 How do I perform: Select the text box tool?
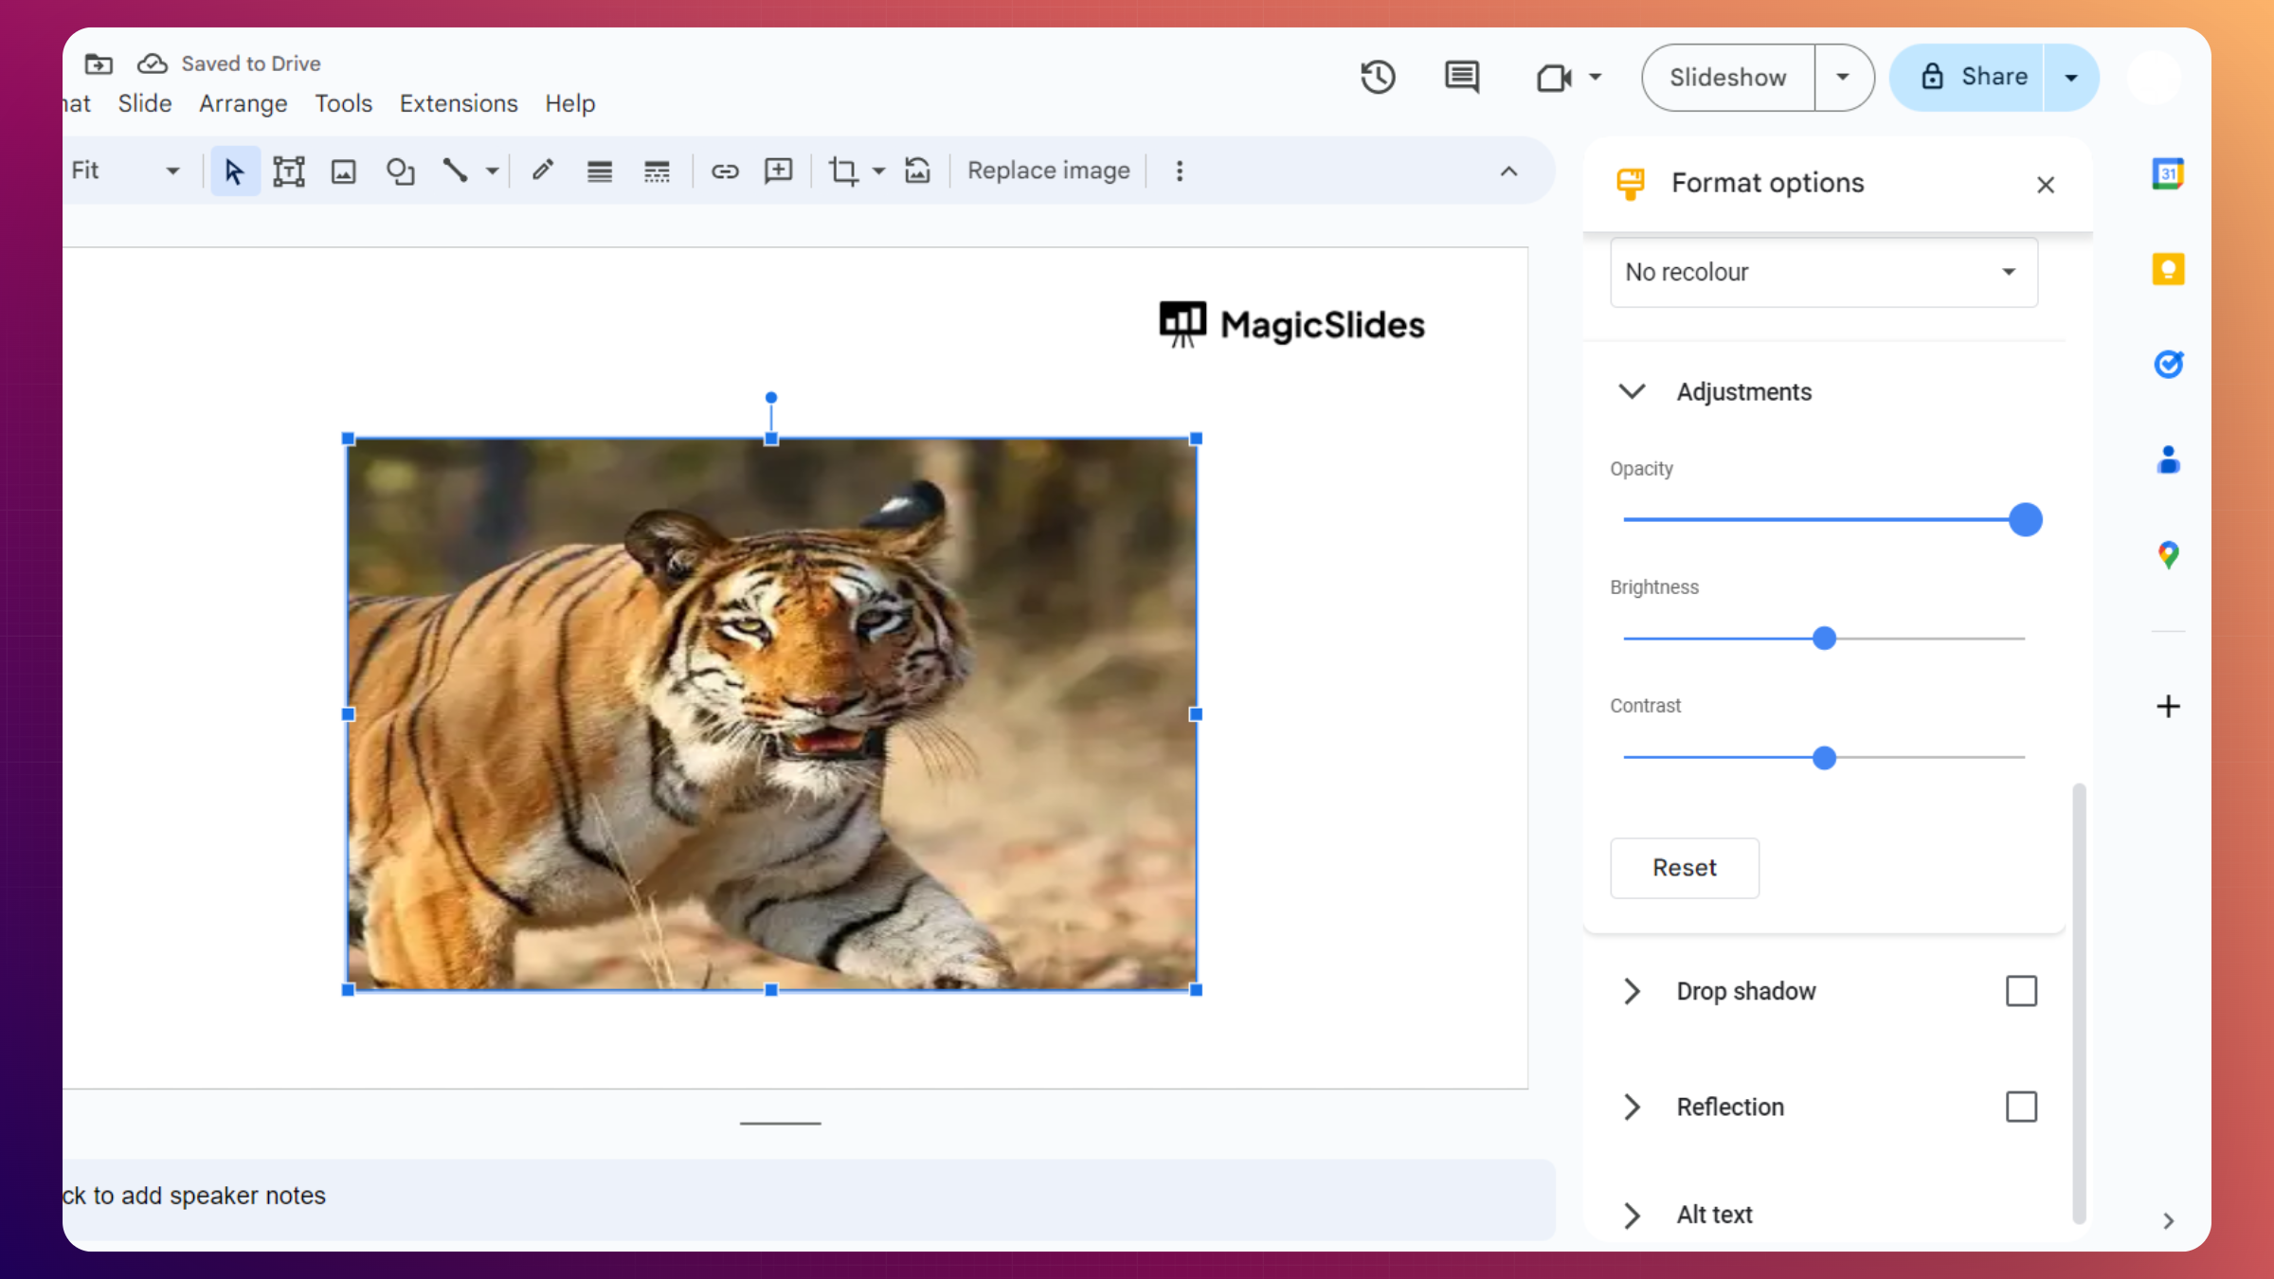(x=288, y=171)
